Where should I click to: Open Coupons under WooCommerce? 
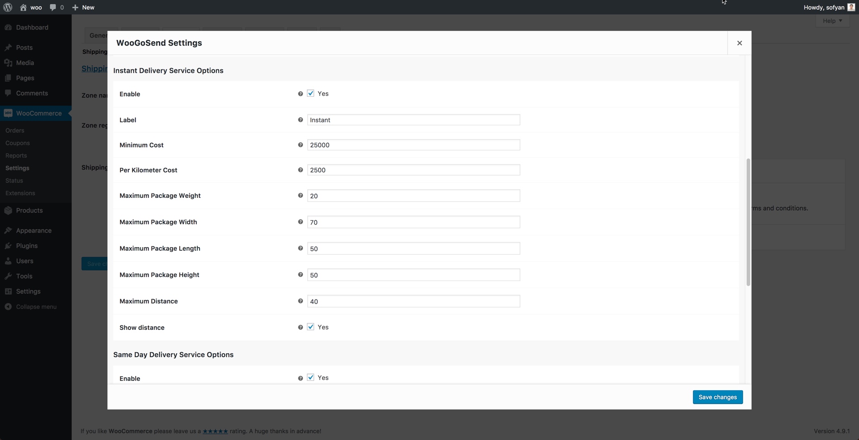coord(17,143)
